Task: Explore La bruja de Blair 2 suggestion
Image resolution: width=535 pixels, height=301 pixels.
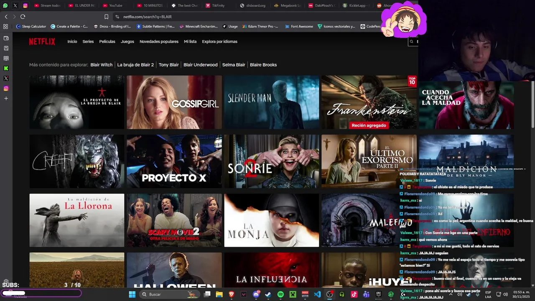Action: [x=135, y=65]
